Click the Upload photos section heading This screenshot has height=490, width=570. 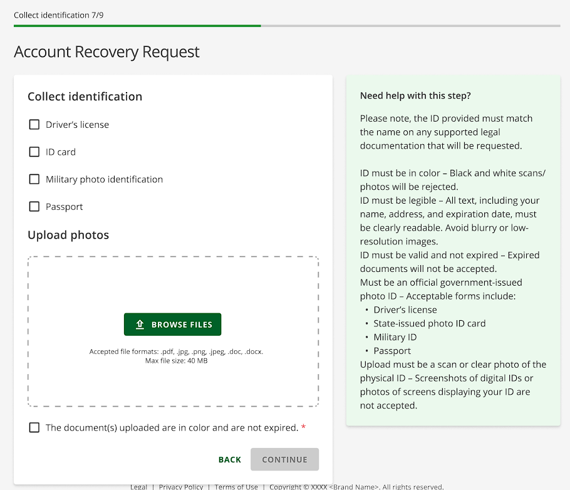point(68,235)
